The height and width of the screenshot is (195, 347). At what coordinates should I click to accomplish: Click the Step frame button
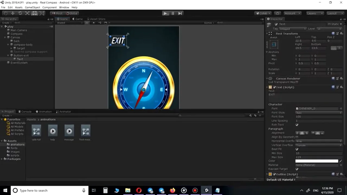180,13
